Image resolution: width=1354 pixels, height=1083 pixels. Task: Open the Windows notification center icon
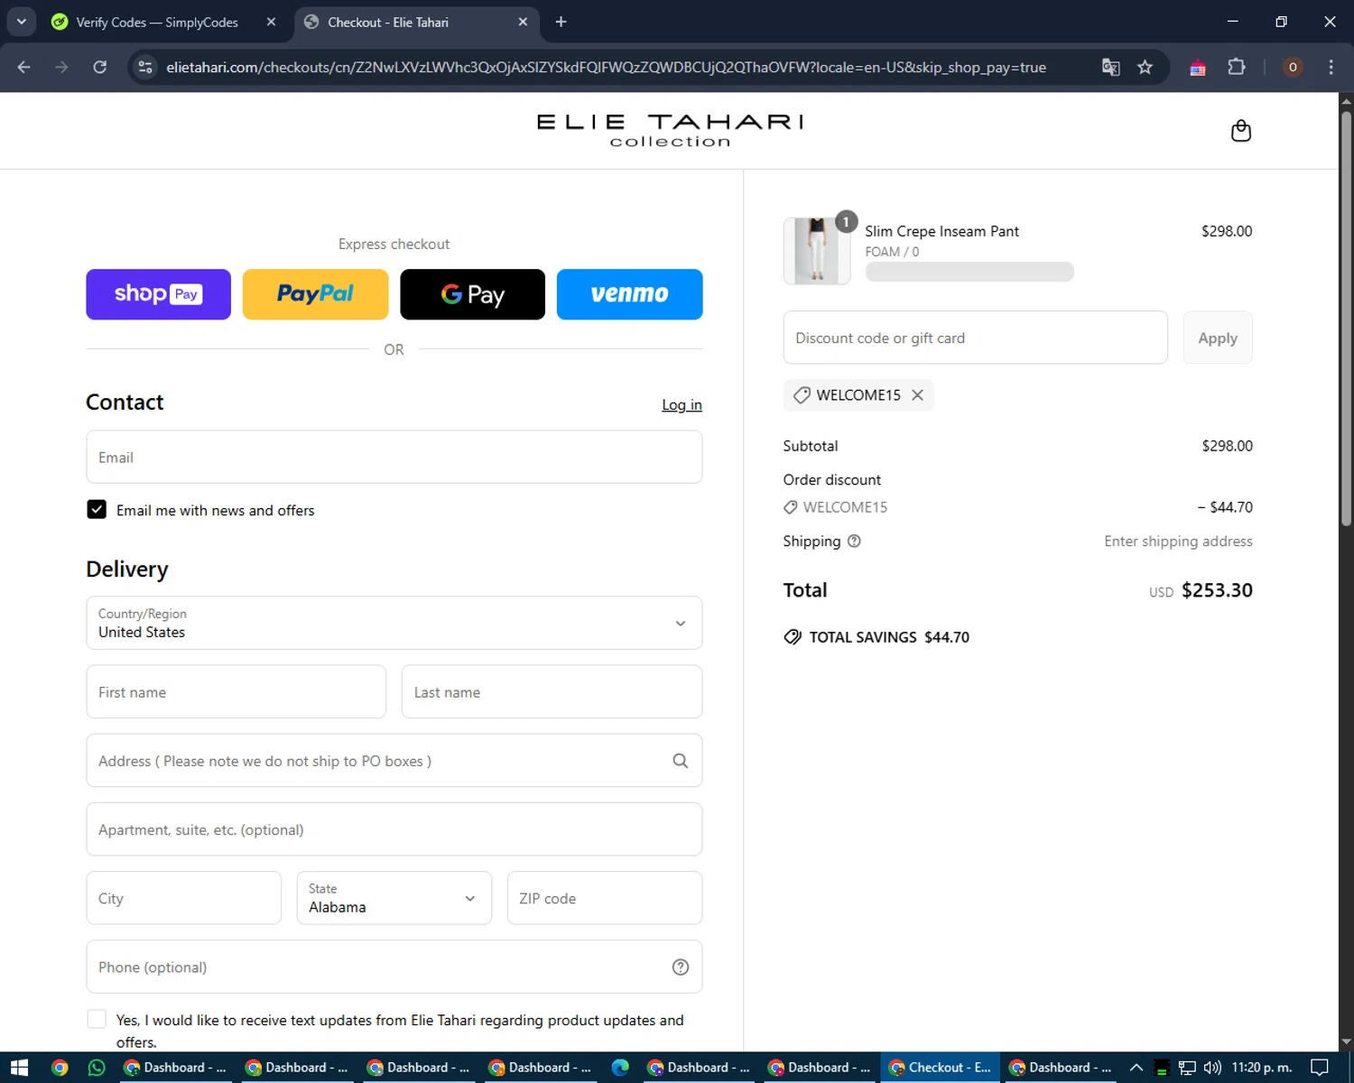coord(1319,1068)
